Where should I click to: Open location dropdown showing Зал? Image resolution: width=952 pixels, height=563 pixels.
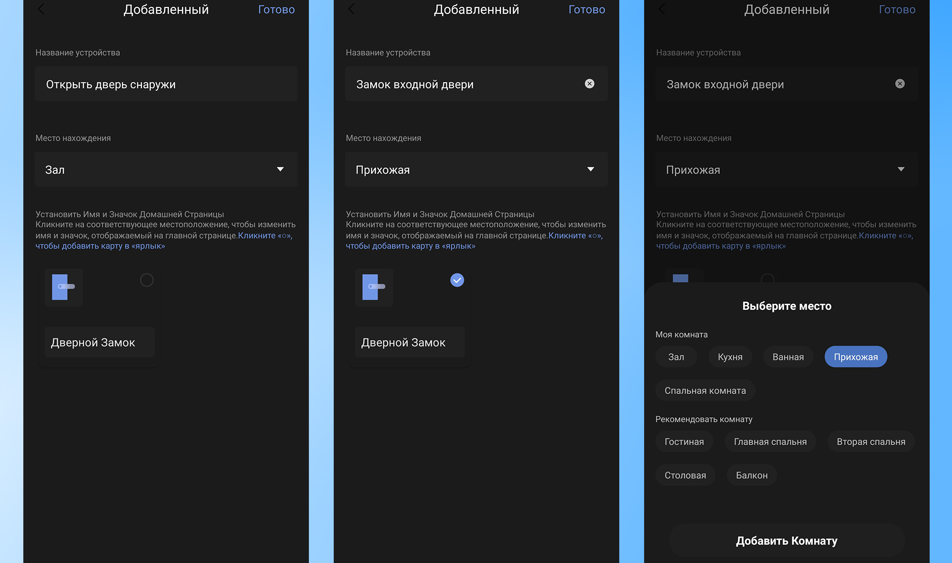[166, 169]
